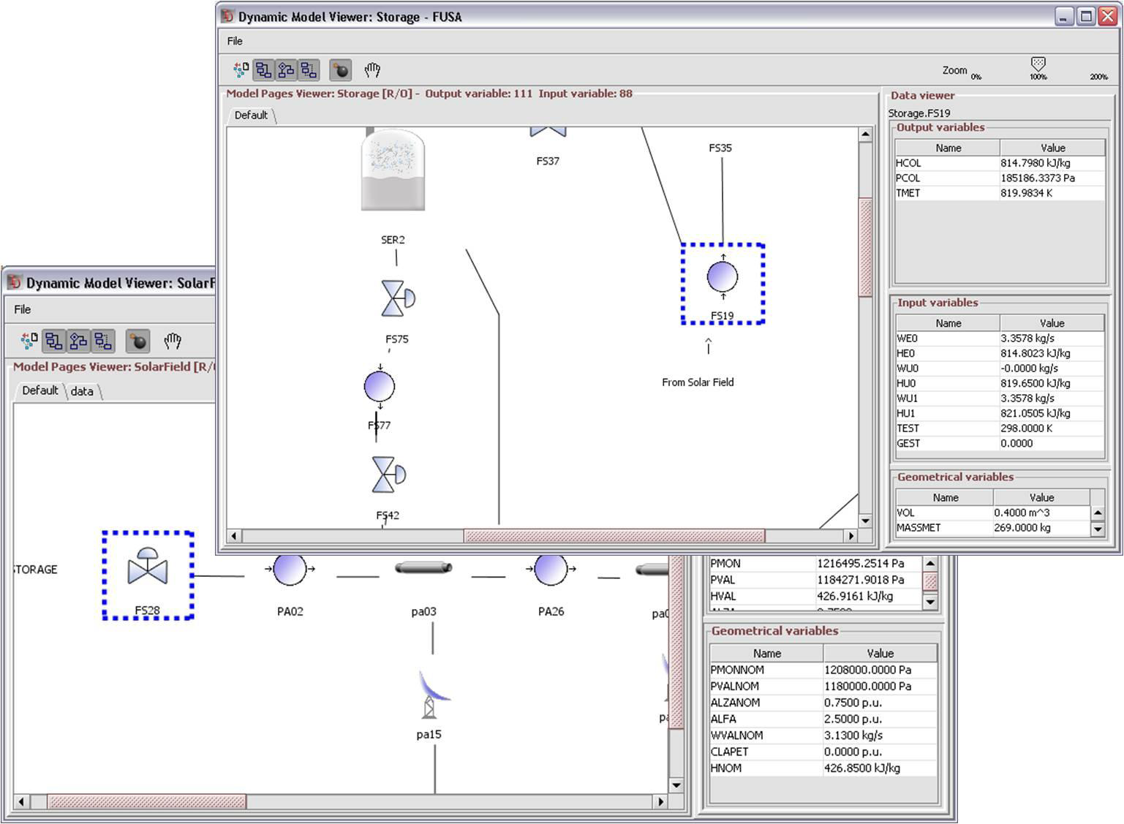The height and width of the screenshot is (824, 1124).
Task: Maximize the Storage - FUSA window
Action: coord(1087,16)
